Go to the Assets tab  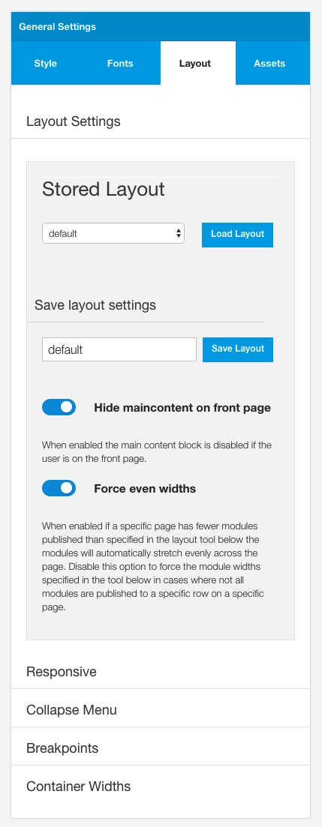click(269, 63)
